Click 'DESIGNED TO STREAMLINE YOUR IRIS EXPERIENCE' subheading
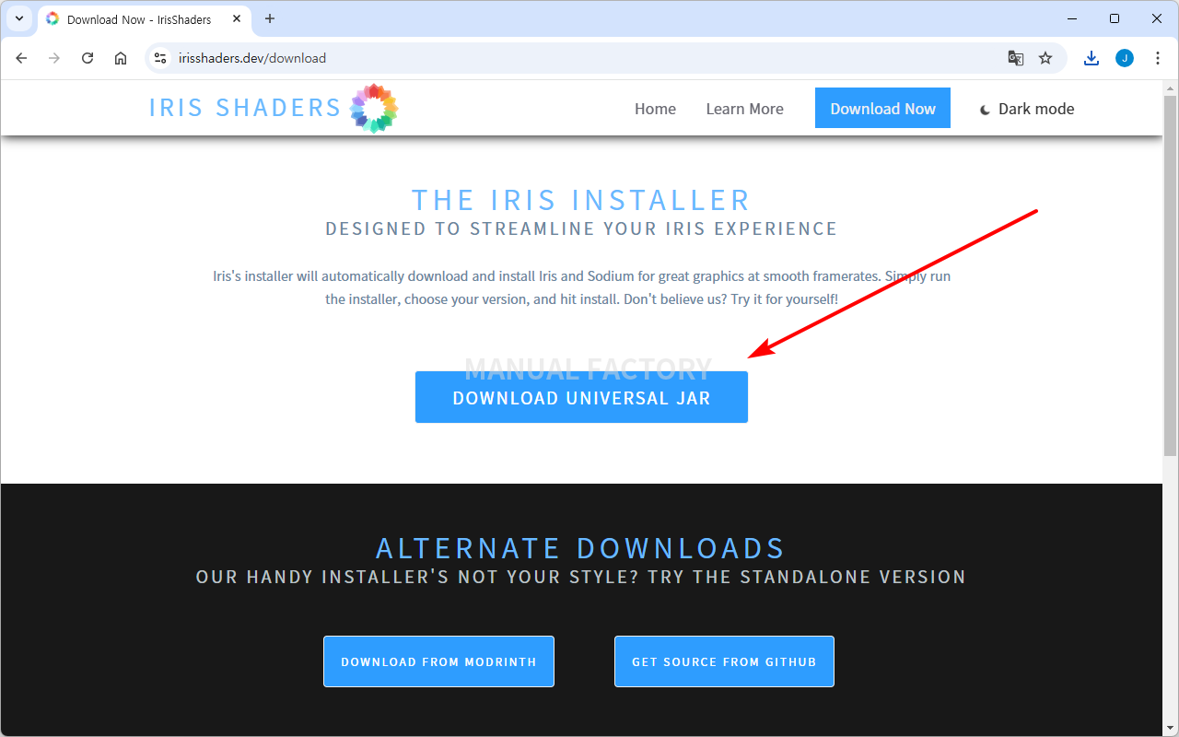1179x737 pixels. point(581,228)
